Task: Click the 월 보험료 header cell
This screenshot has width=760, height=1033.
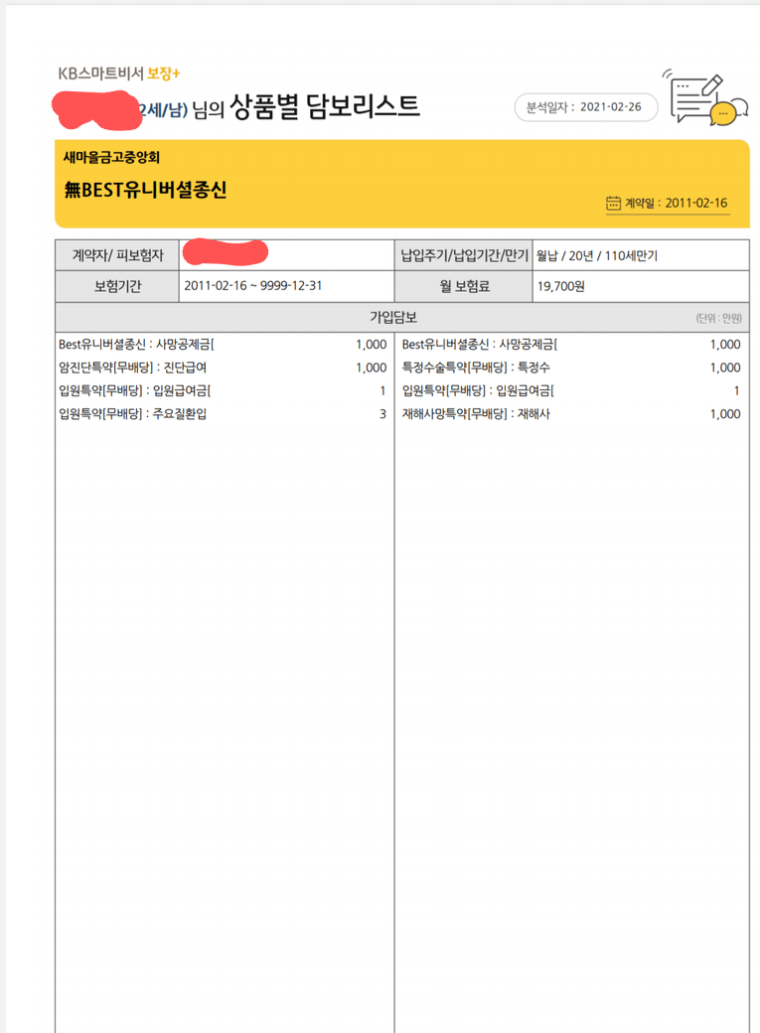Action: [x=463, y=286]
